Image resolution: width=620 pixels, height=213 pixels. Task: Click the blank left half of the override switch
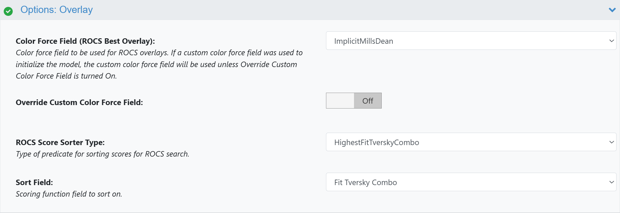pyautogui.click(x=340, y=101)
